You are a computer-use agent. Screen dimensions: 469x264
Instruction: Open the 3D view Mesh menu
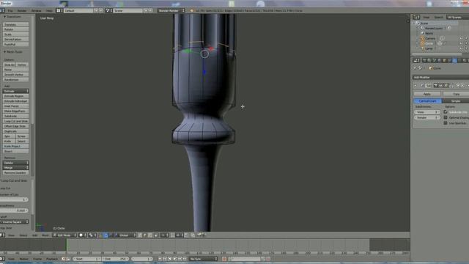tap(45, 235)
